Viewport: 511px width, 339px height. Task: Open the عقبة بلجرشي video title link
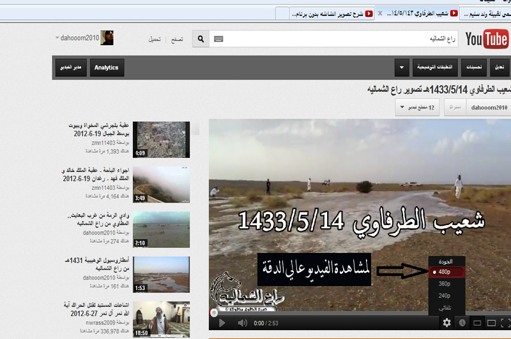(x=99, y=129)
